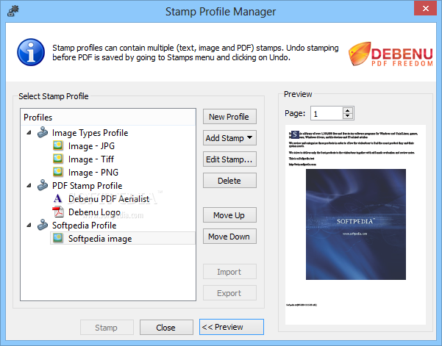Click the Import button
This screenshot has height=346, width=442.
click(229, 272)
